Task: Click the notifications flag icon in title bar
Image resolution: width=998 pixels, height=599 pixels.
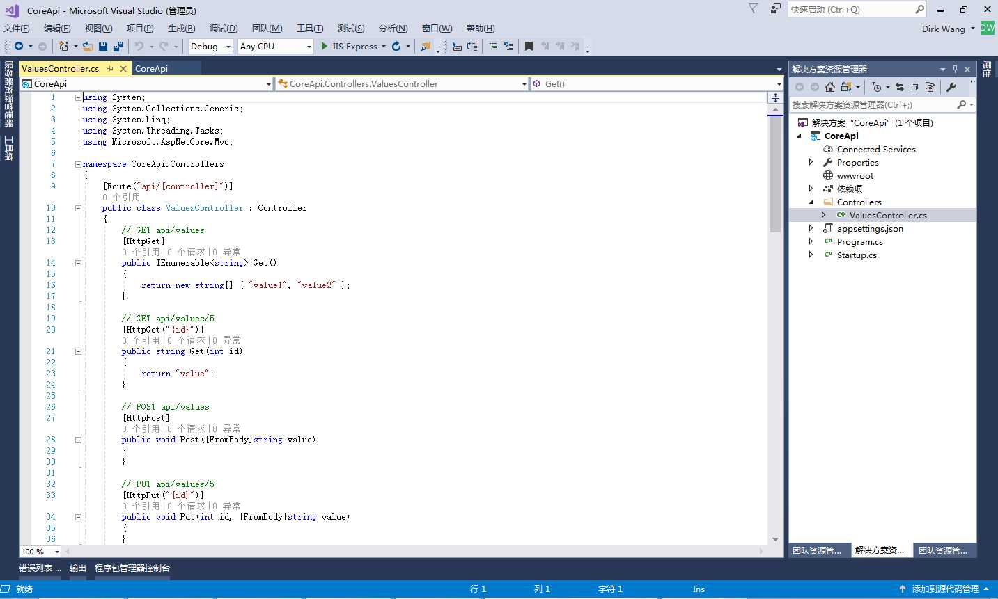Action: tap(753, 8)
